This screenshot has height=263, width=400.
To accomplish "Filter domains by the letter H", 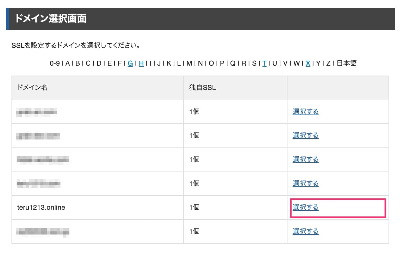I will pos(141,63).
